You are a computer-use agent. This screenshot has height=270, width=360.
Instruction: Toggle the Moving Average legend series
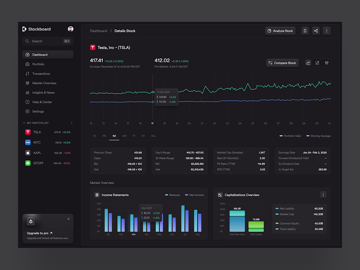click(x=318, y=136)
